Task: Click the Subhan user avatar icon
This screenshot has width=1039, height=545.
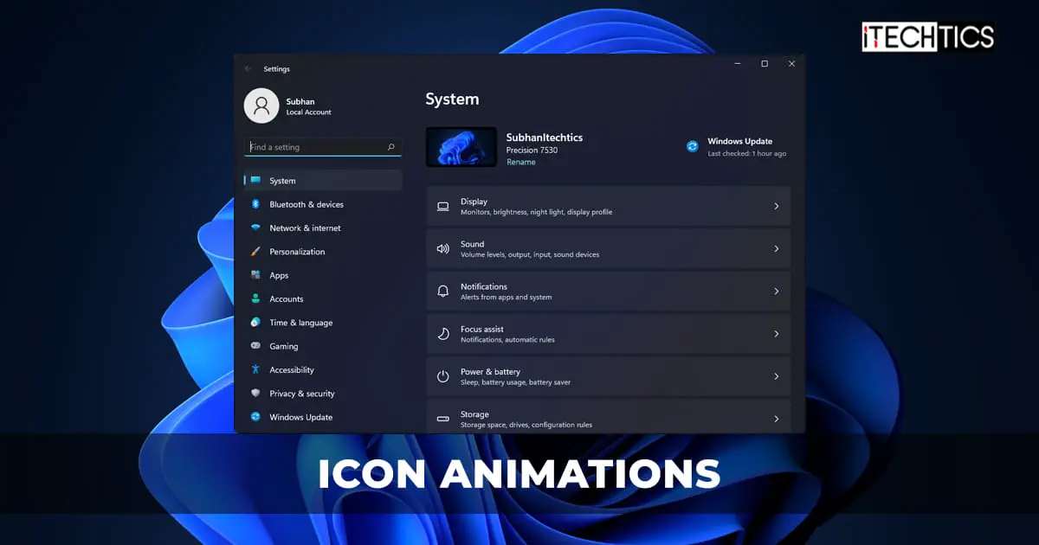Action: point(261,106)
